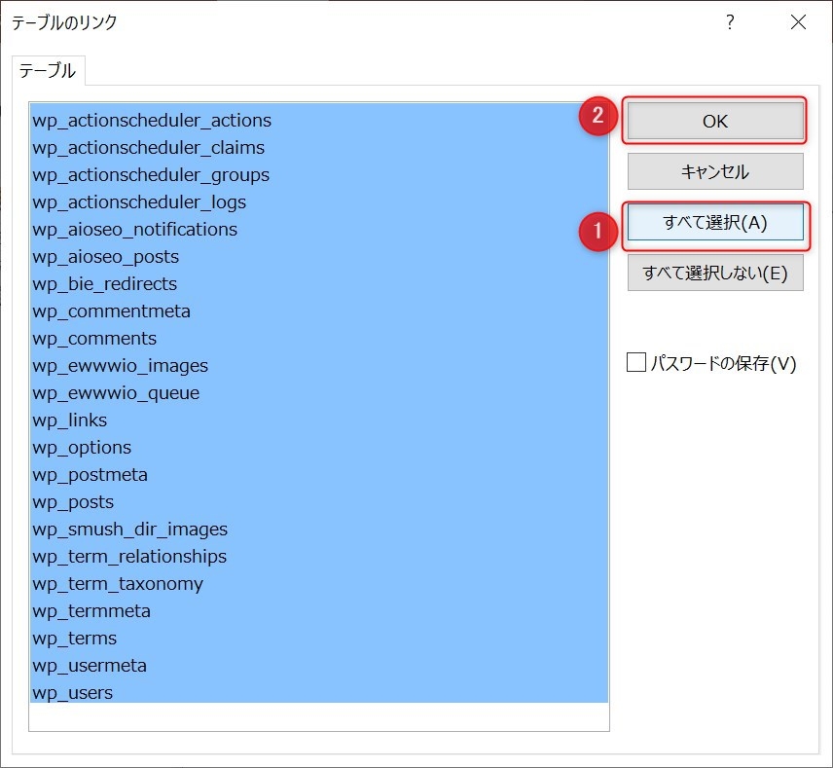Click すべて選択しない(E) to deselect all
This screenshot has width=833, height=768.
[x=715, y=273]
